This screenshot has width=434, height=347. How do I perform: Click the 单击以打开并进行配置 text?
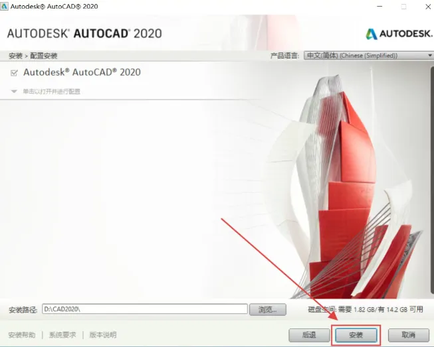(x=51, y=92)
